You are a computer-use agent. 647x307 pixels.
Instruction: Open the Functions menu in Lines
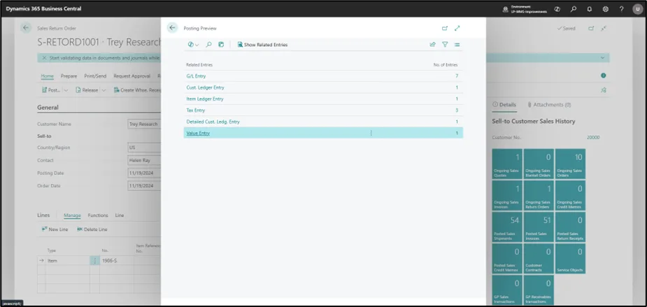click(x=98, y=215)
